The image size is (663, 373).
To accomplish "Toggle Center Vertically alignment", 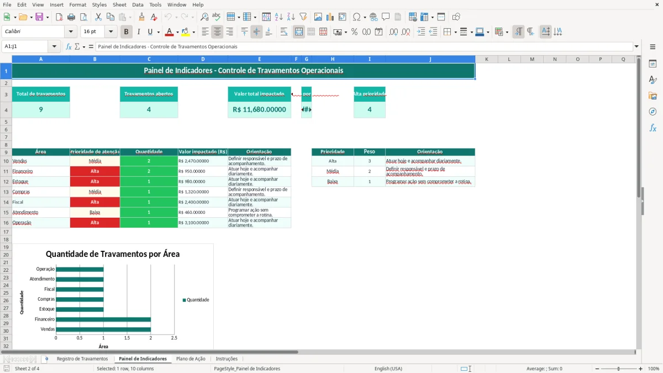I will tap(256, 32).
